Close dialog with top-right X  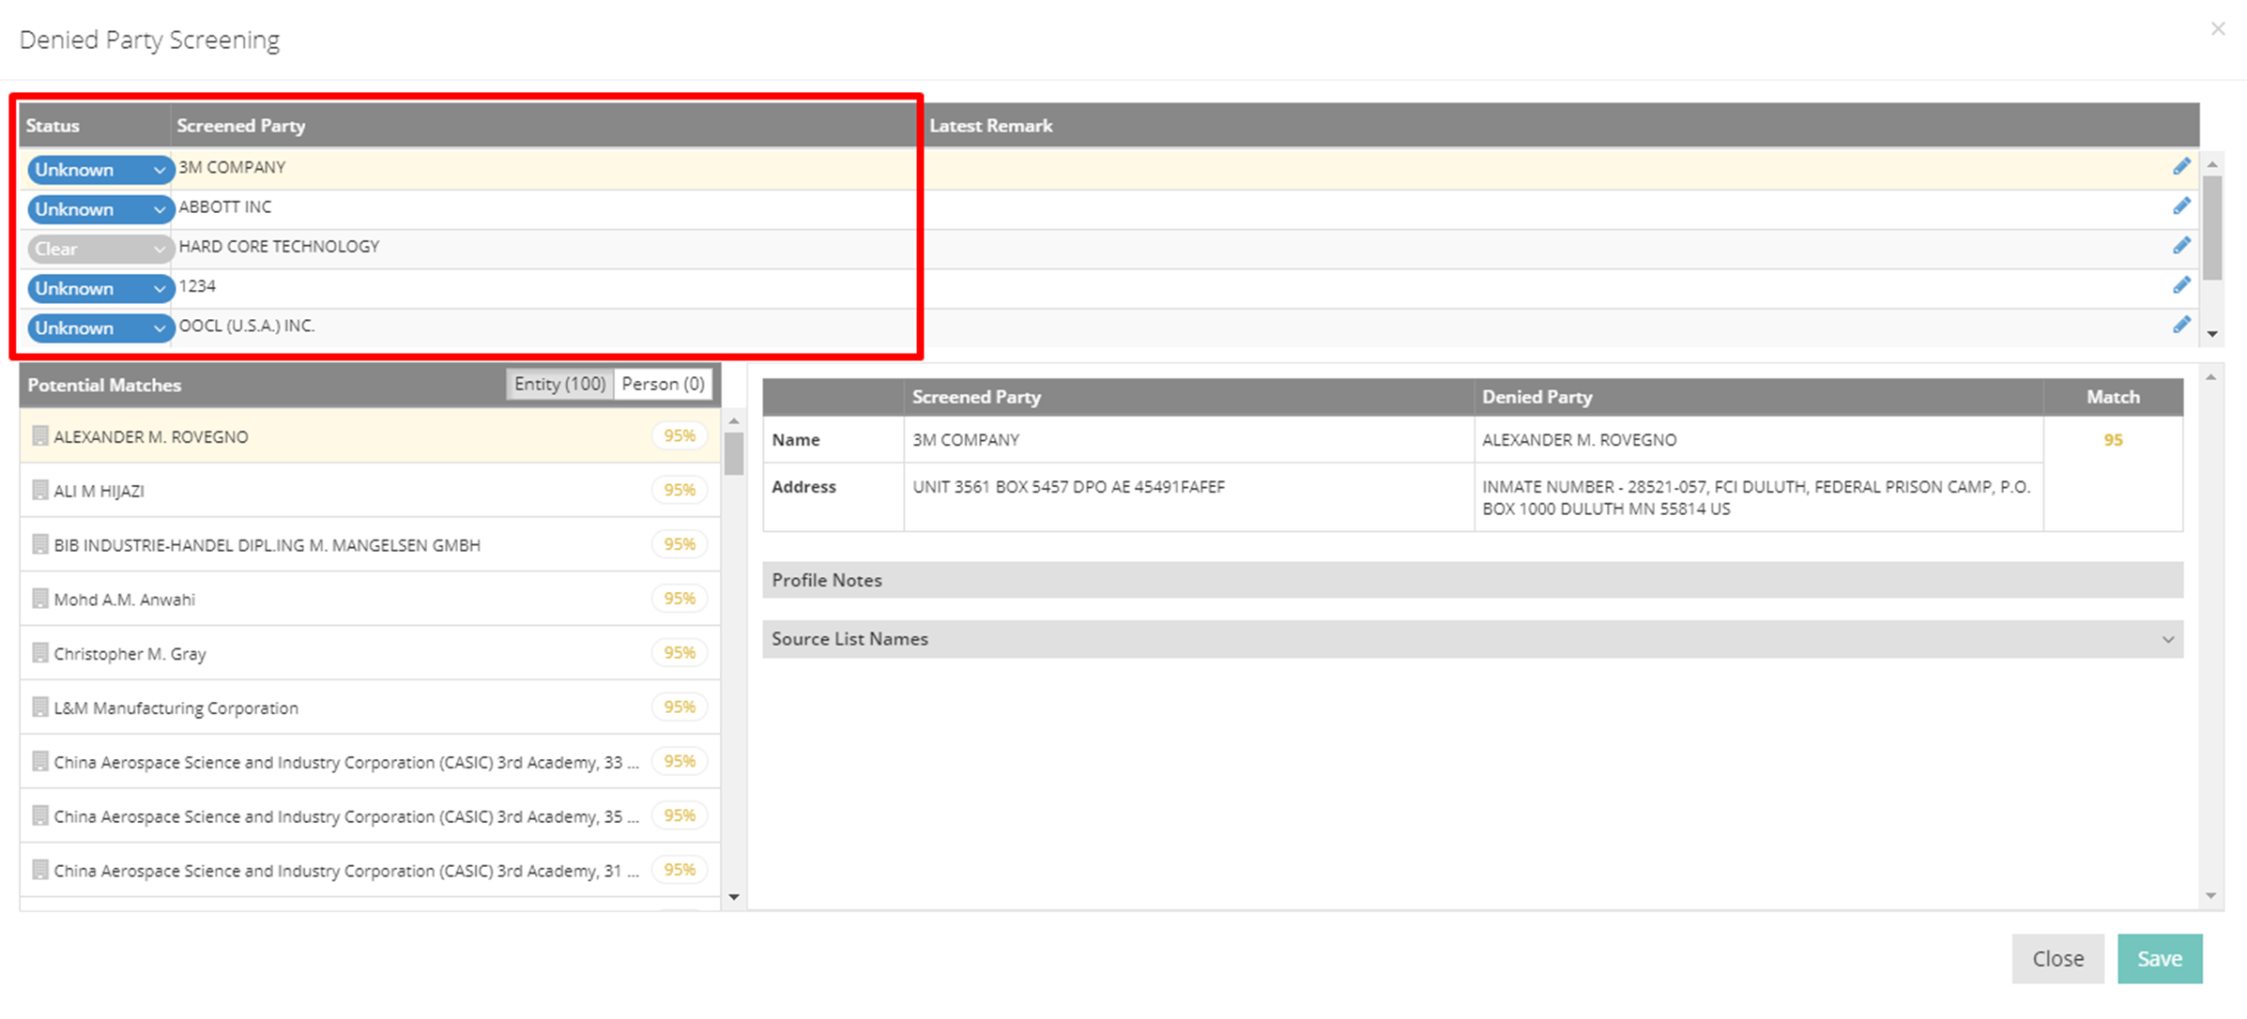click(2218, 29)
